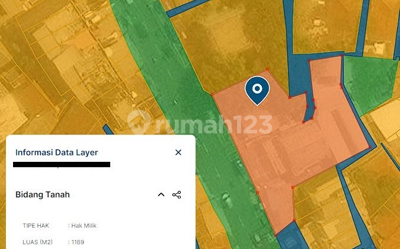Collapse the Bidang Tanah section
400x249 pixels.
[x=161, y=195]
